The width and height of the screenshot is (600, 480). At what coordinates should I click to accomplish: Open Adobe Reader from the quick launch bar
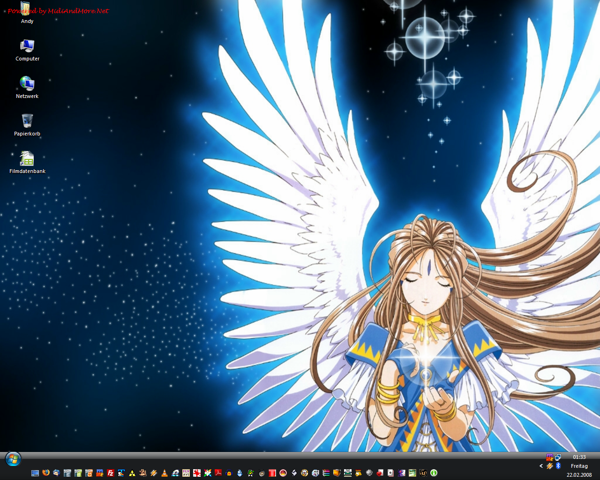[x=218, y=473]
